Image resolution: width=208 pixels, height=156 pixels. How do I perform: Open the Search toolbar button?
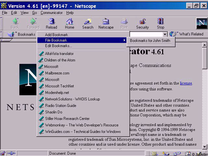pos(88,23)
